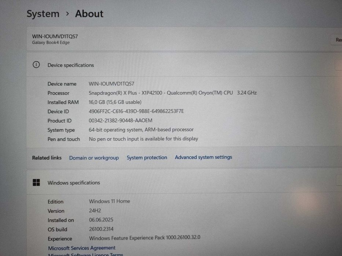
Task: Click the OS build label
Action: [57, 229]
